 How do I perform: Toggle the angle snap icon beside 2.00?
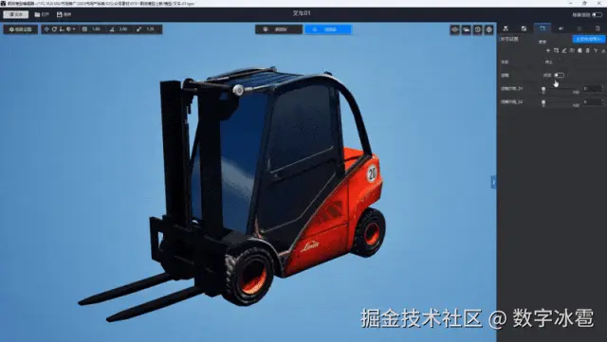click(112, 29)
